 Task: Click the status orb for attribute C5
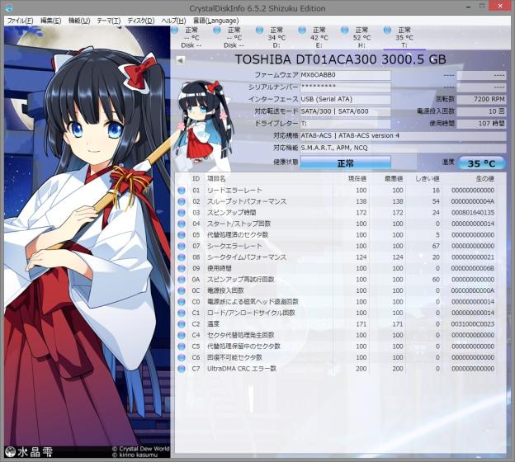182,346
